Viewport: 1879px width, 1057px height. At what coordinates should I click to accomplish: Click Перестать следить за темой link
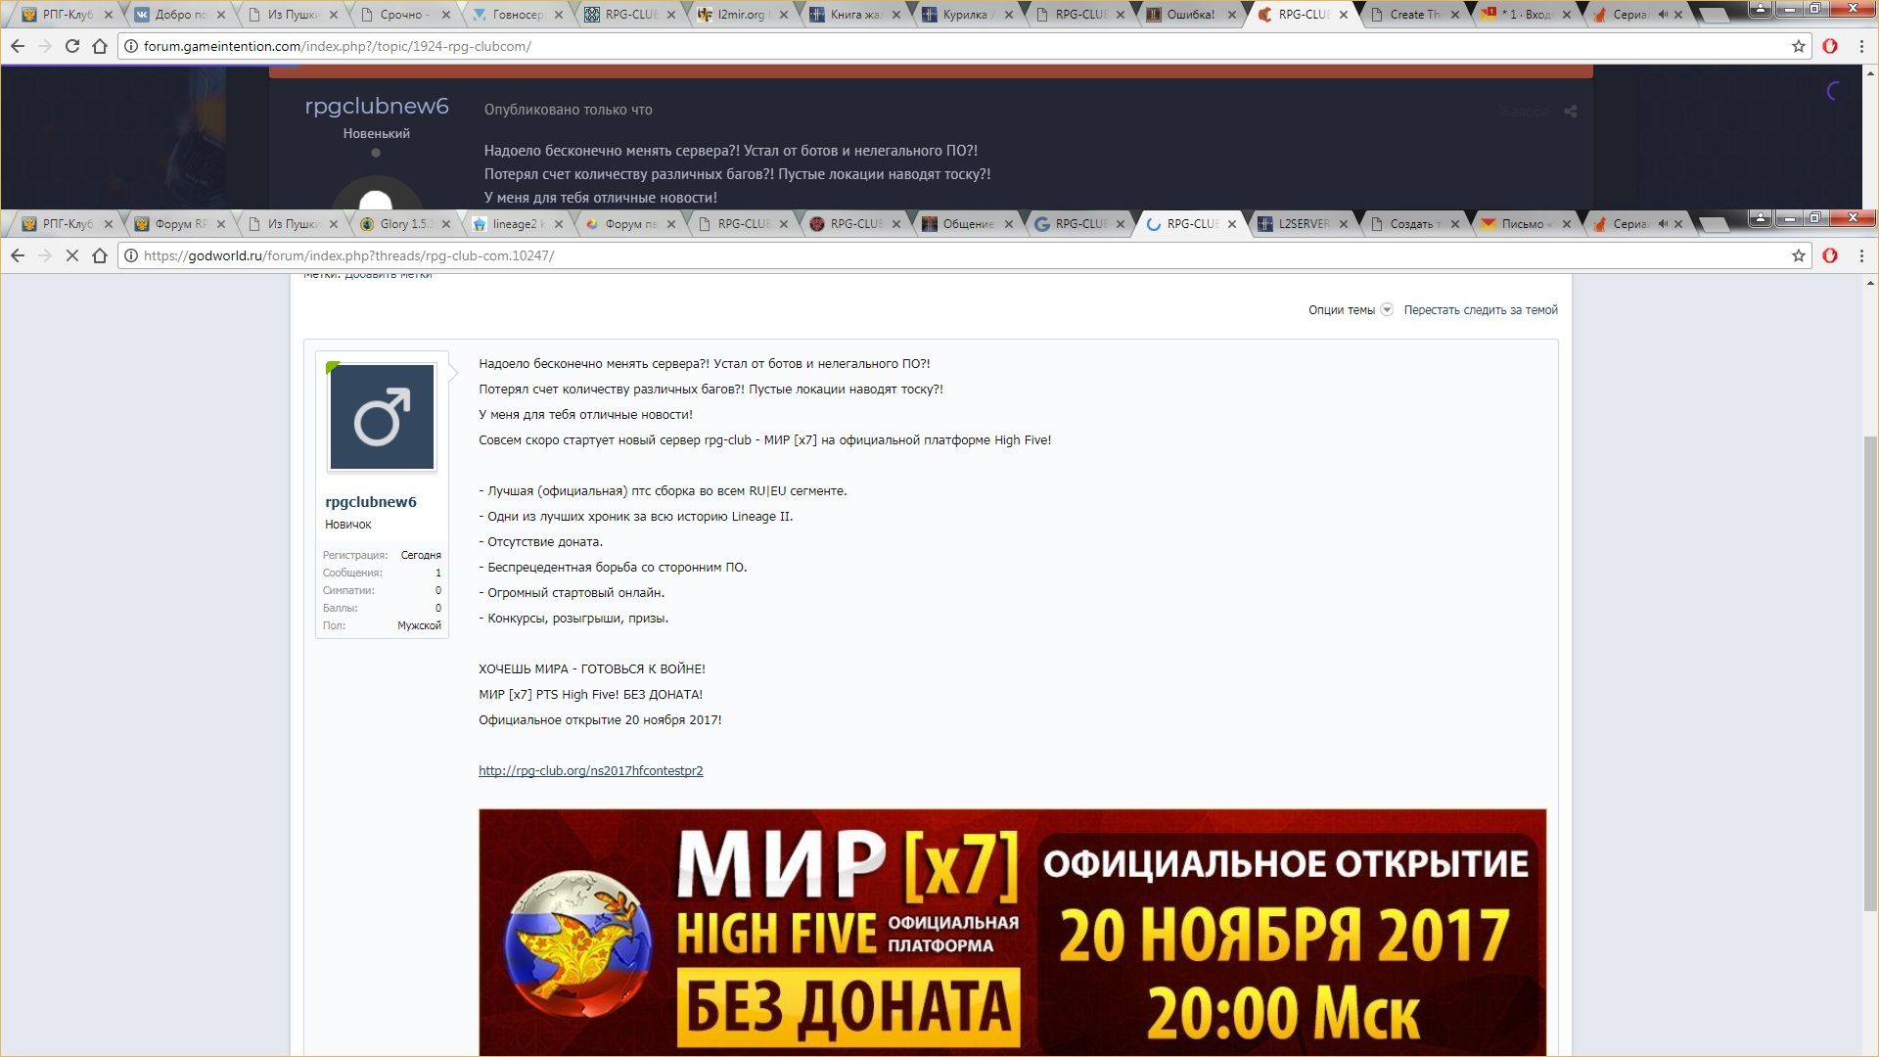pyautogui.click(x=1481, y=310)
